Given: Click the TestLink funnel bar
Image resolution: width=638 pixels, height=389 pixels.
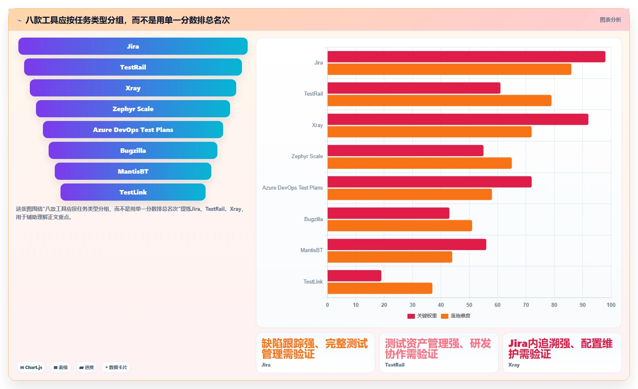Looking at the screenshot, I should (x=133, y=192).
